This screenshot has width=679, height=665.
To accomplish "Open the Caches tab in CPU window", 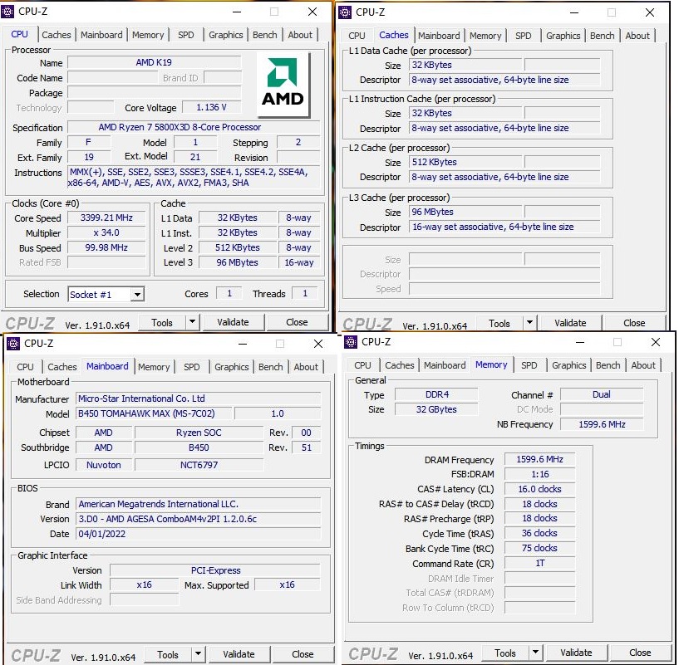I will tap(57, 35).
